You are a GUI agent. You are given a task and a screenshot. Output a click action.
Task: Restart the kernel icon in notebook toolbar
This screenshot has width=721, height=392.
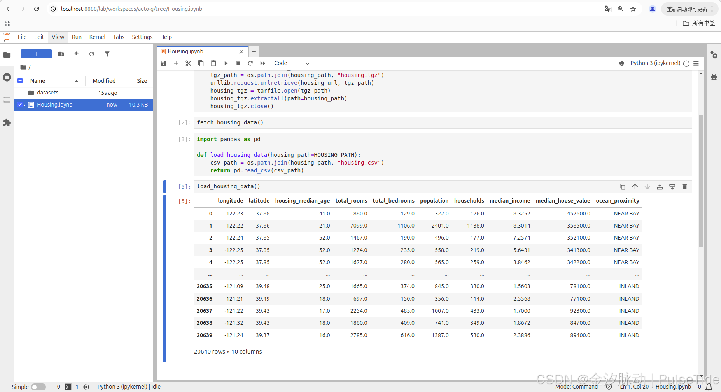[250, 63]
